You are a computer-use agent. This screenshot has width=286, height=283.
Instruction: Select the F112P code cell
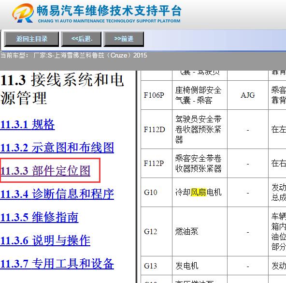coord(157,164)
